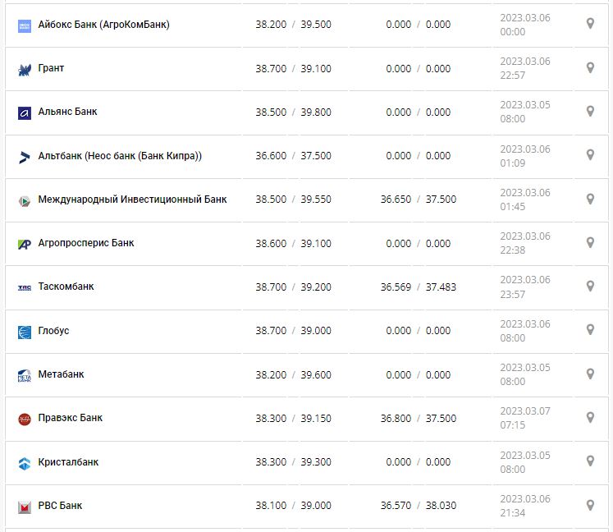The image size is (613, 532).
Task: Open the Глобус location pin
Action: point(589,329)
